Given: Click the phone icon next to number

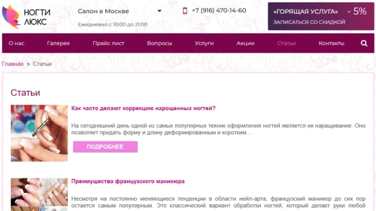Looking at the screenshot, I should coord(185,11).
